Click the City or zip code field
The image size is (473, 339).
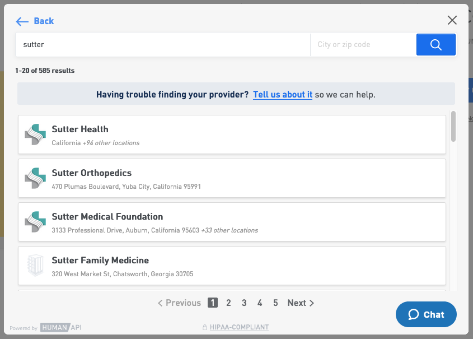pyautogui.click(x=363, y=45)
